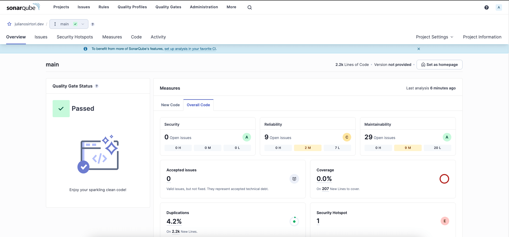Follow the set up analysis in CI link
Screen dimensions: 509x237
pyautogui.click(x=190, y=49)
